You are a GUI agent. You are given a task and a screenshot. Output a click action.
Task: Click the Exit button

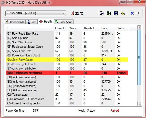[135, 13]
